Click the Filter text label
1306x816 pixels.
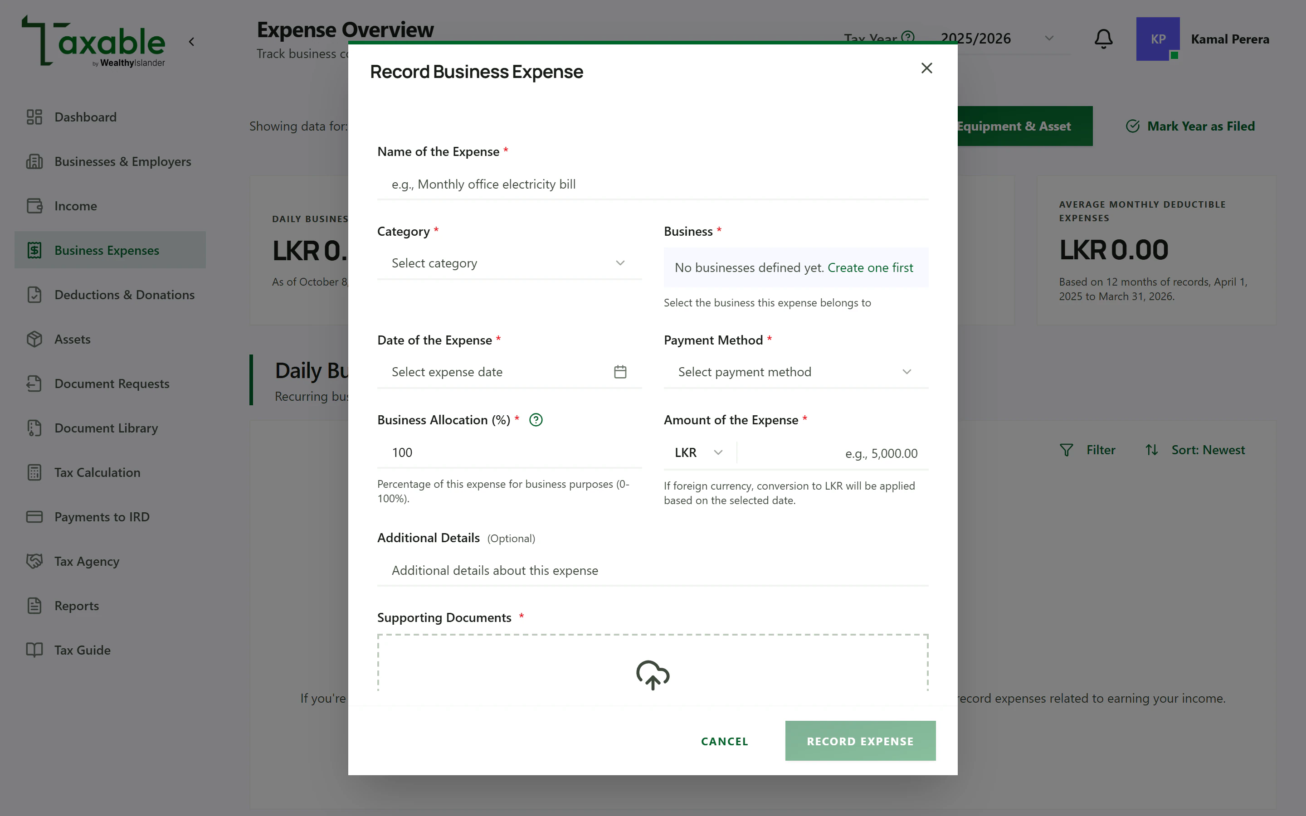[1101, 450]
